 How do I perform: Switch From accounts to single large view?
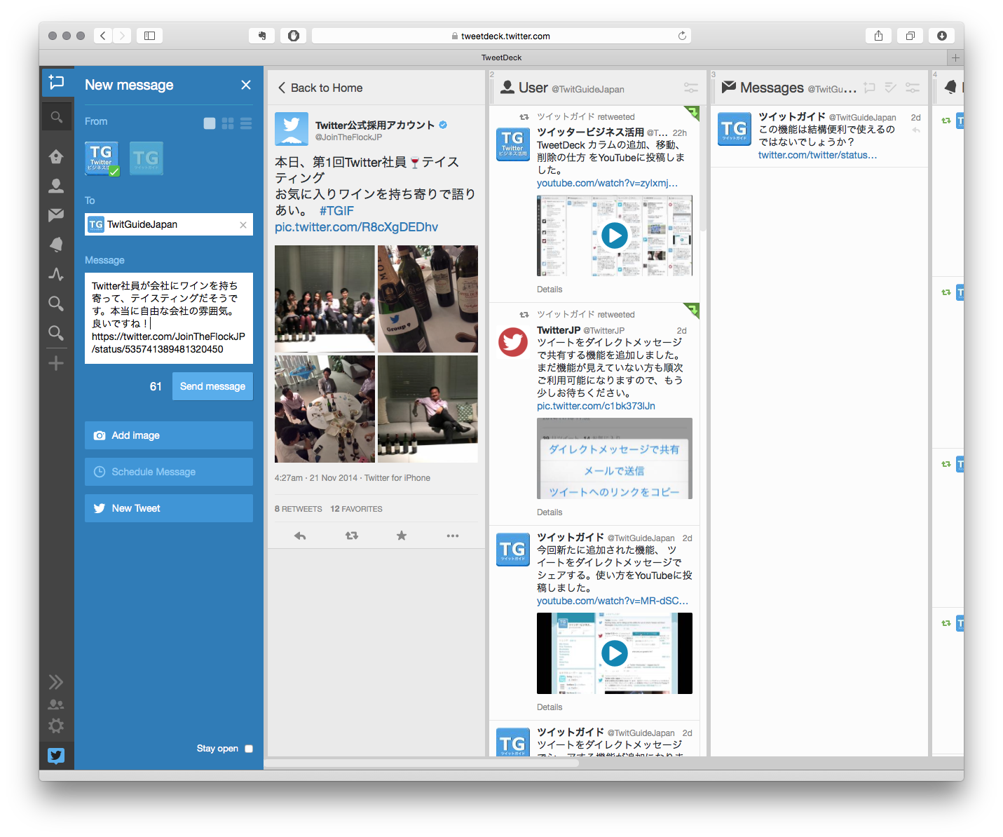click(210, 123)
